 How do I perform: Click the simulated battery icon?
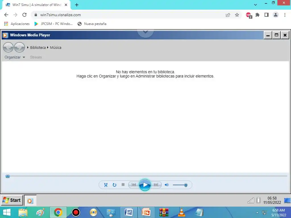(258, 200)
